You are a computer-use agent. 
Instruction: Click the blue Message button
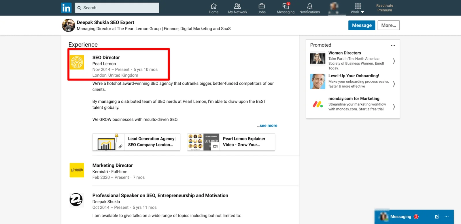362,25
